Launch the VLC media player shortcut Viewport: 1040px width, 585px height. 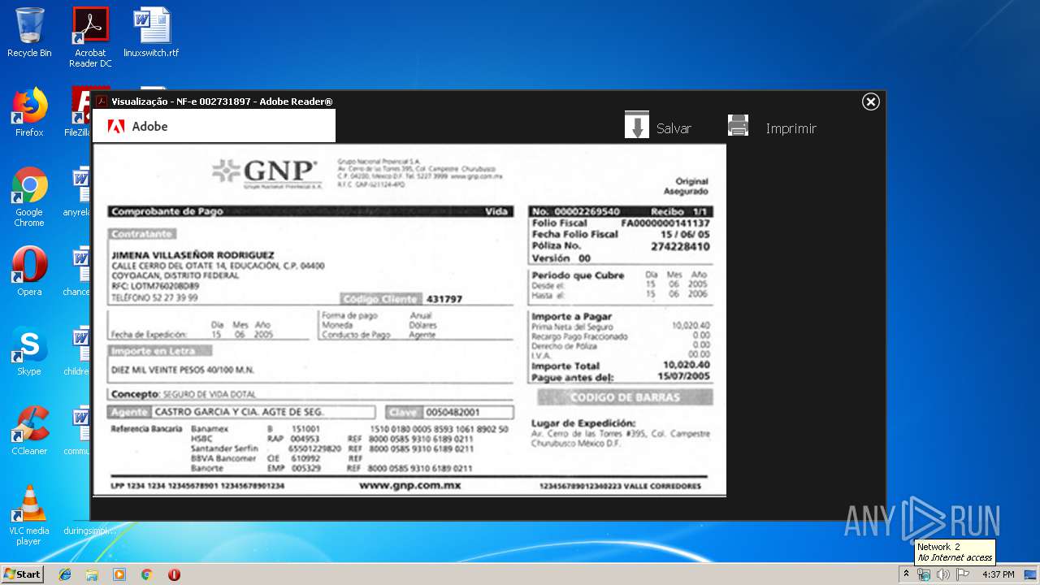click(x=29, y=515)
